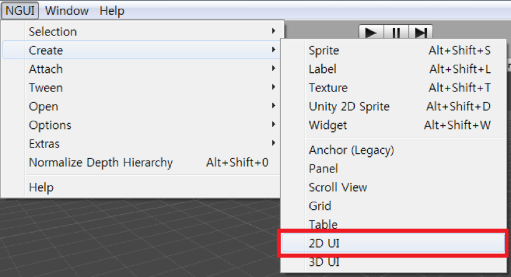Create a Texture widget
This screenshot has width=511, height=277.
[394, 88]
